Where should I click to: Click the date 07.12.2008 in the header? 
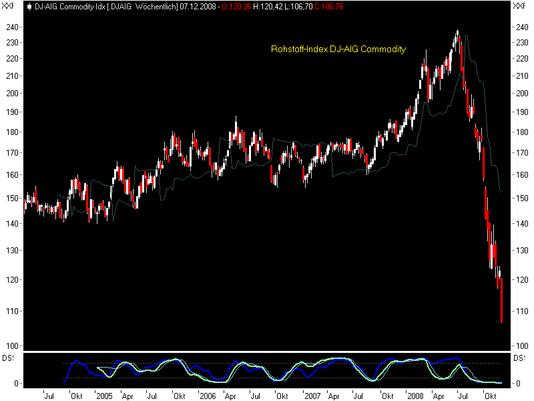point(198,7)
